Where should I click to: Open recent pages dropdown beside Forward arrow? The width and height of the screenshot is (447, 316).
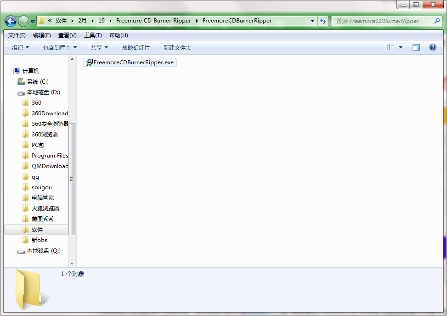tap(33, 22)
